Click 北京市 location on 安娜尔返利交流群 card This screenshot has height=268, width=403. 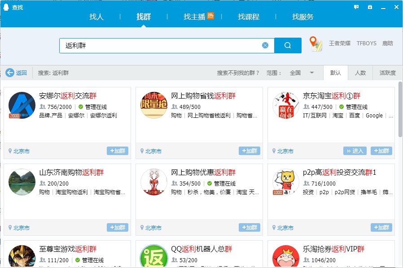pyautogui.click(x=22, y=151)
